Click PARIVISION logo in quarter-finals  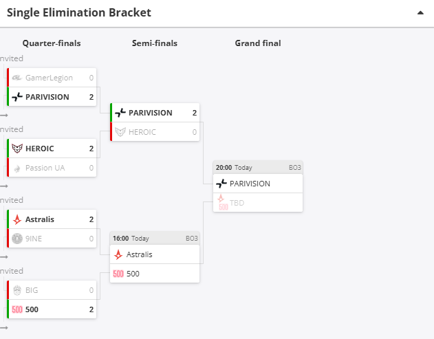pos(17,97)
